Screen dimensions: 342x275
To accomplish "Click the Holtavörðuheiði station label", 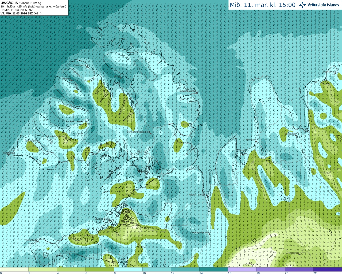I will 200,233.
